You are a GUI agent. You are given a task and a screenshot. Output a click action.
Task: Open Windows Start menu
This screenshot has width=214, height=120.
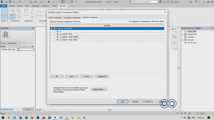(x=3, y=118)
